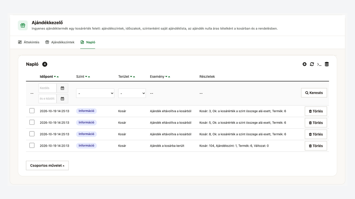Sort Időpont ascending with the up arrow
This screenshot has width=355, height=199.
(58, 77)
